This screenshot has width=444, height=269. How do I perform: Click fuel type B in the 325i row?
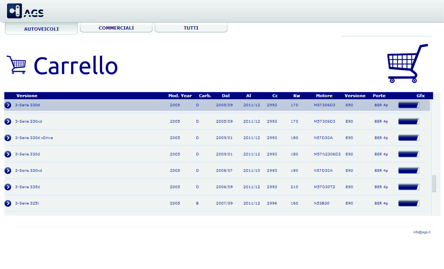click(198, 203)
